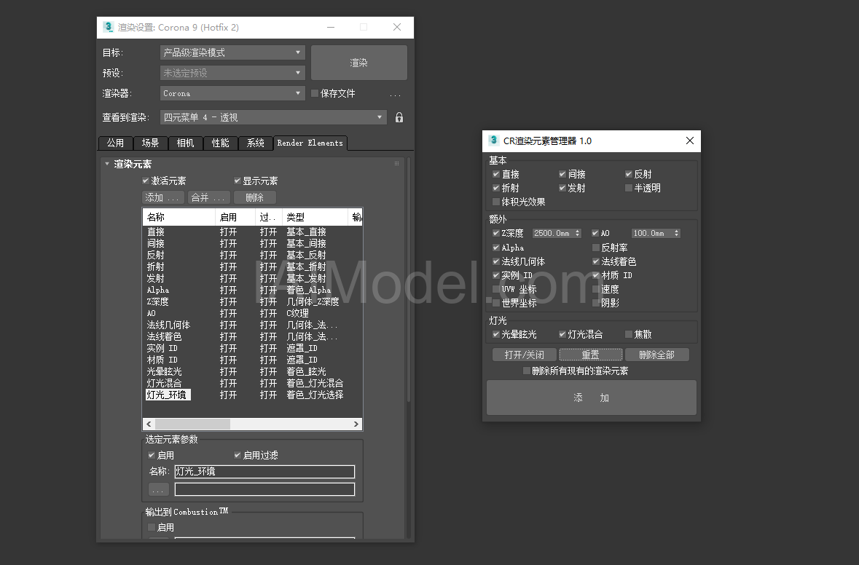This screenshot has width=859, height=565.
Task: Collapse the 渲染元素 rollout
Action: [x=107, y=164]
